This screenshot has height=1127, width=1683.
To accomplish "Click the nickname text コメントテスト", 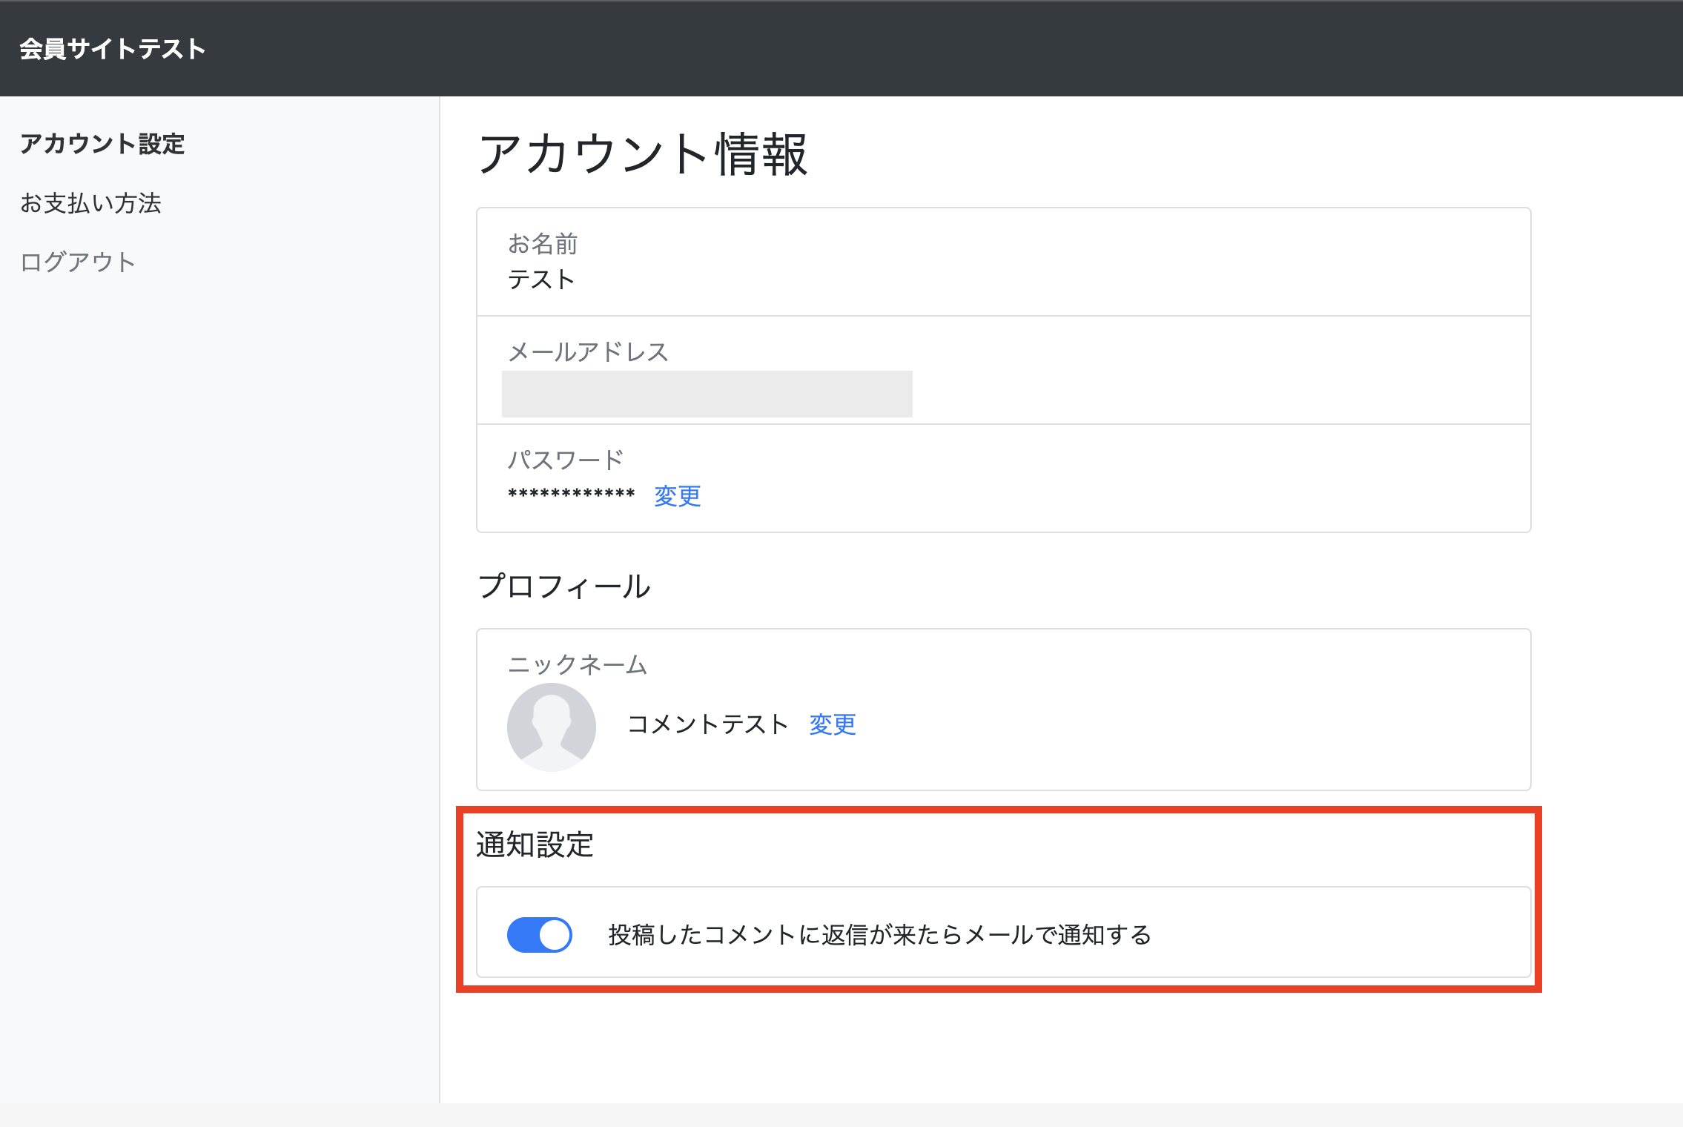I will pos(707,724).
